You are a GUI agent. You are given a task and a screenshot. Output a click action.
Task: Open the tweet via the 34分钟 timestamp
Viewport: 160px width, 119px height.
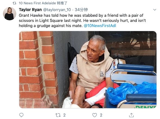(x=81, y=10)
